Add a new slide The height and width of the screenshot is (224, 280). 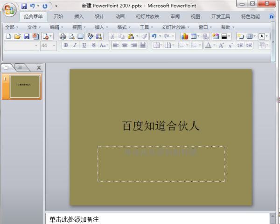click(x=240, y=36)
